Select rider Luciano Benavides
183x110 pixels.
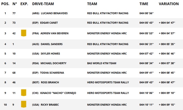point(54,13)
